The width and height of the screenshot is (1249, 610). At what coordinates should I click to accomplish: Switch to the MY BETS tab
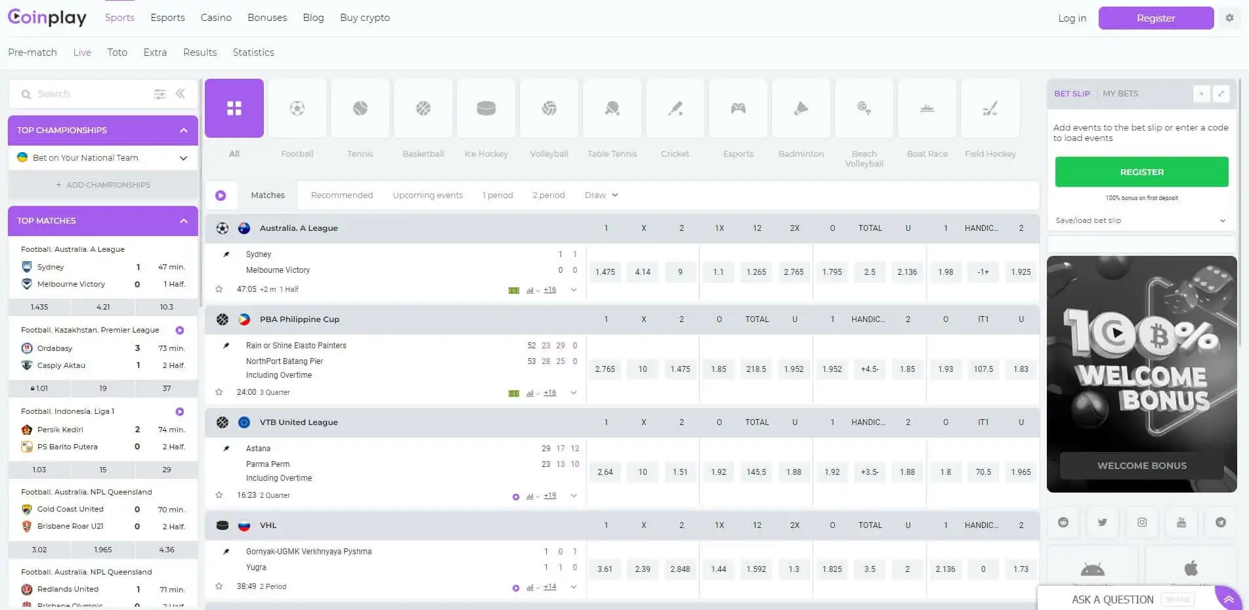point(1121,93)
